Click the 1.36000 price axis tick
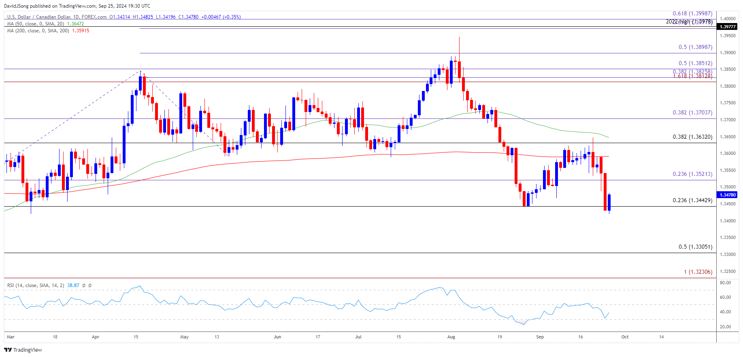 (728, 153)
